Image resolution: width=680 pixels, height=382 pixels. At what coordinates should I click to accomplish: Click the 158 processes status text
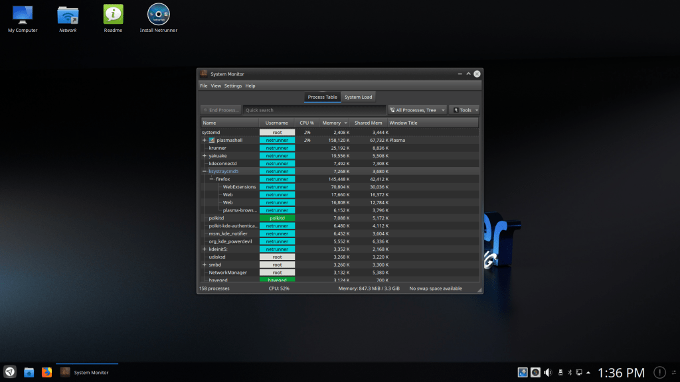coord(214,288)
